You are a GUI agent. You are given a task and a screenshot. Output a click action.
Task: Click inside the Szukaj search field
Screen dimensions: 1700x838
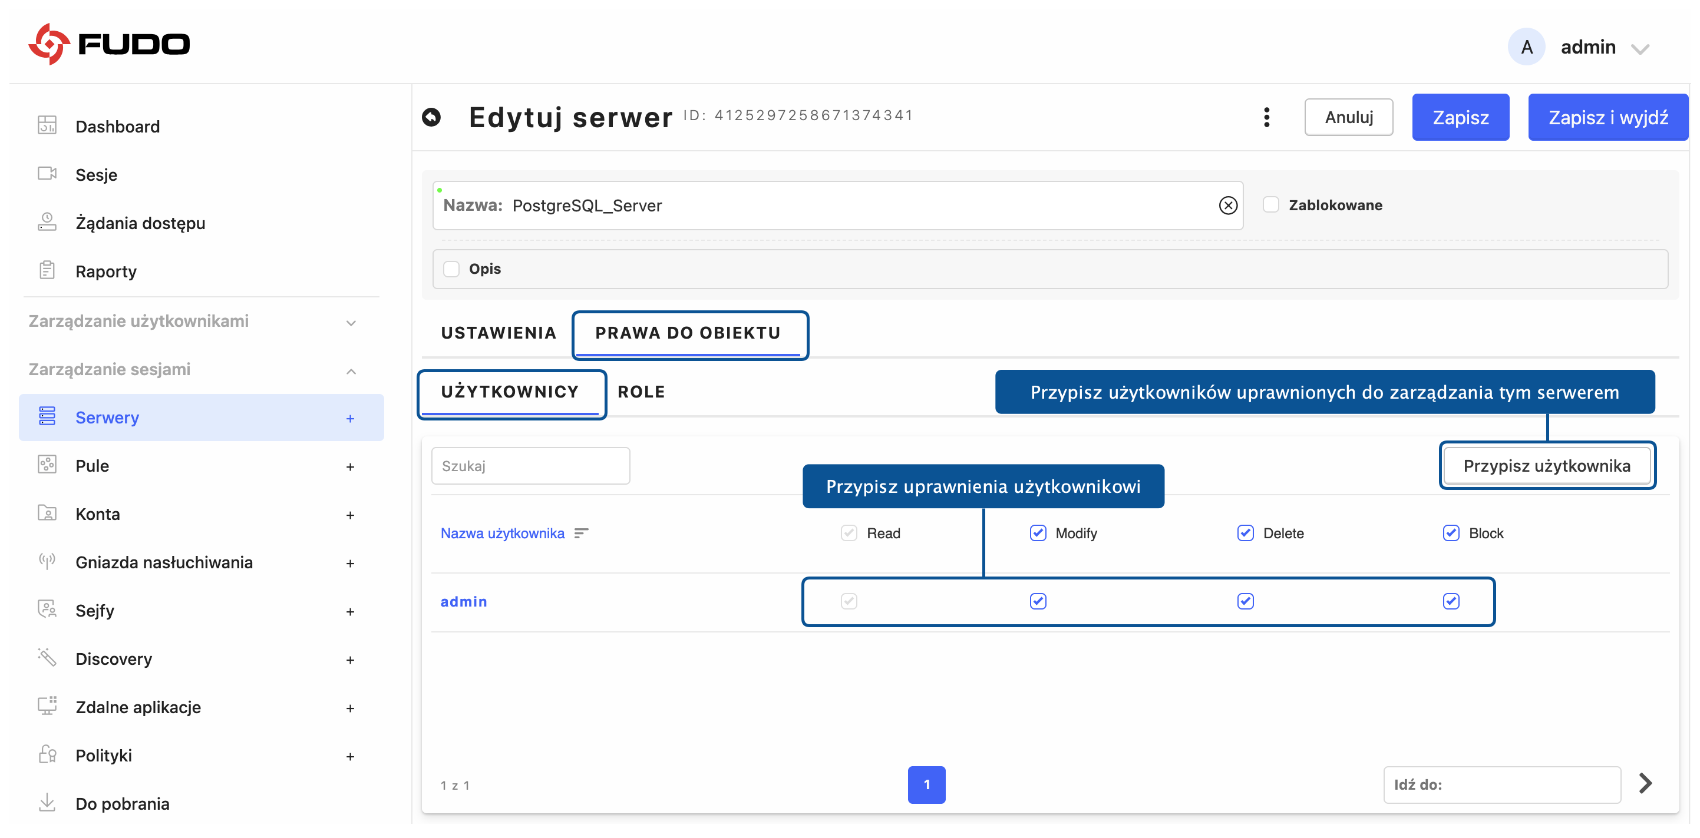click(x=530, y=465)
